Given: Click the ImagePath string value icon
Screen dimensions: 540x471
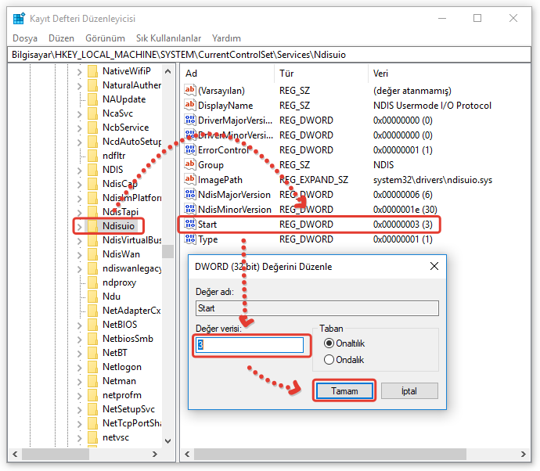Looking at the screenshot, I should coord(189,180).
